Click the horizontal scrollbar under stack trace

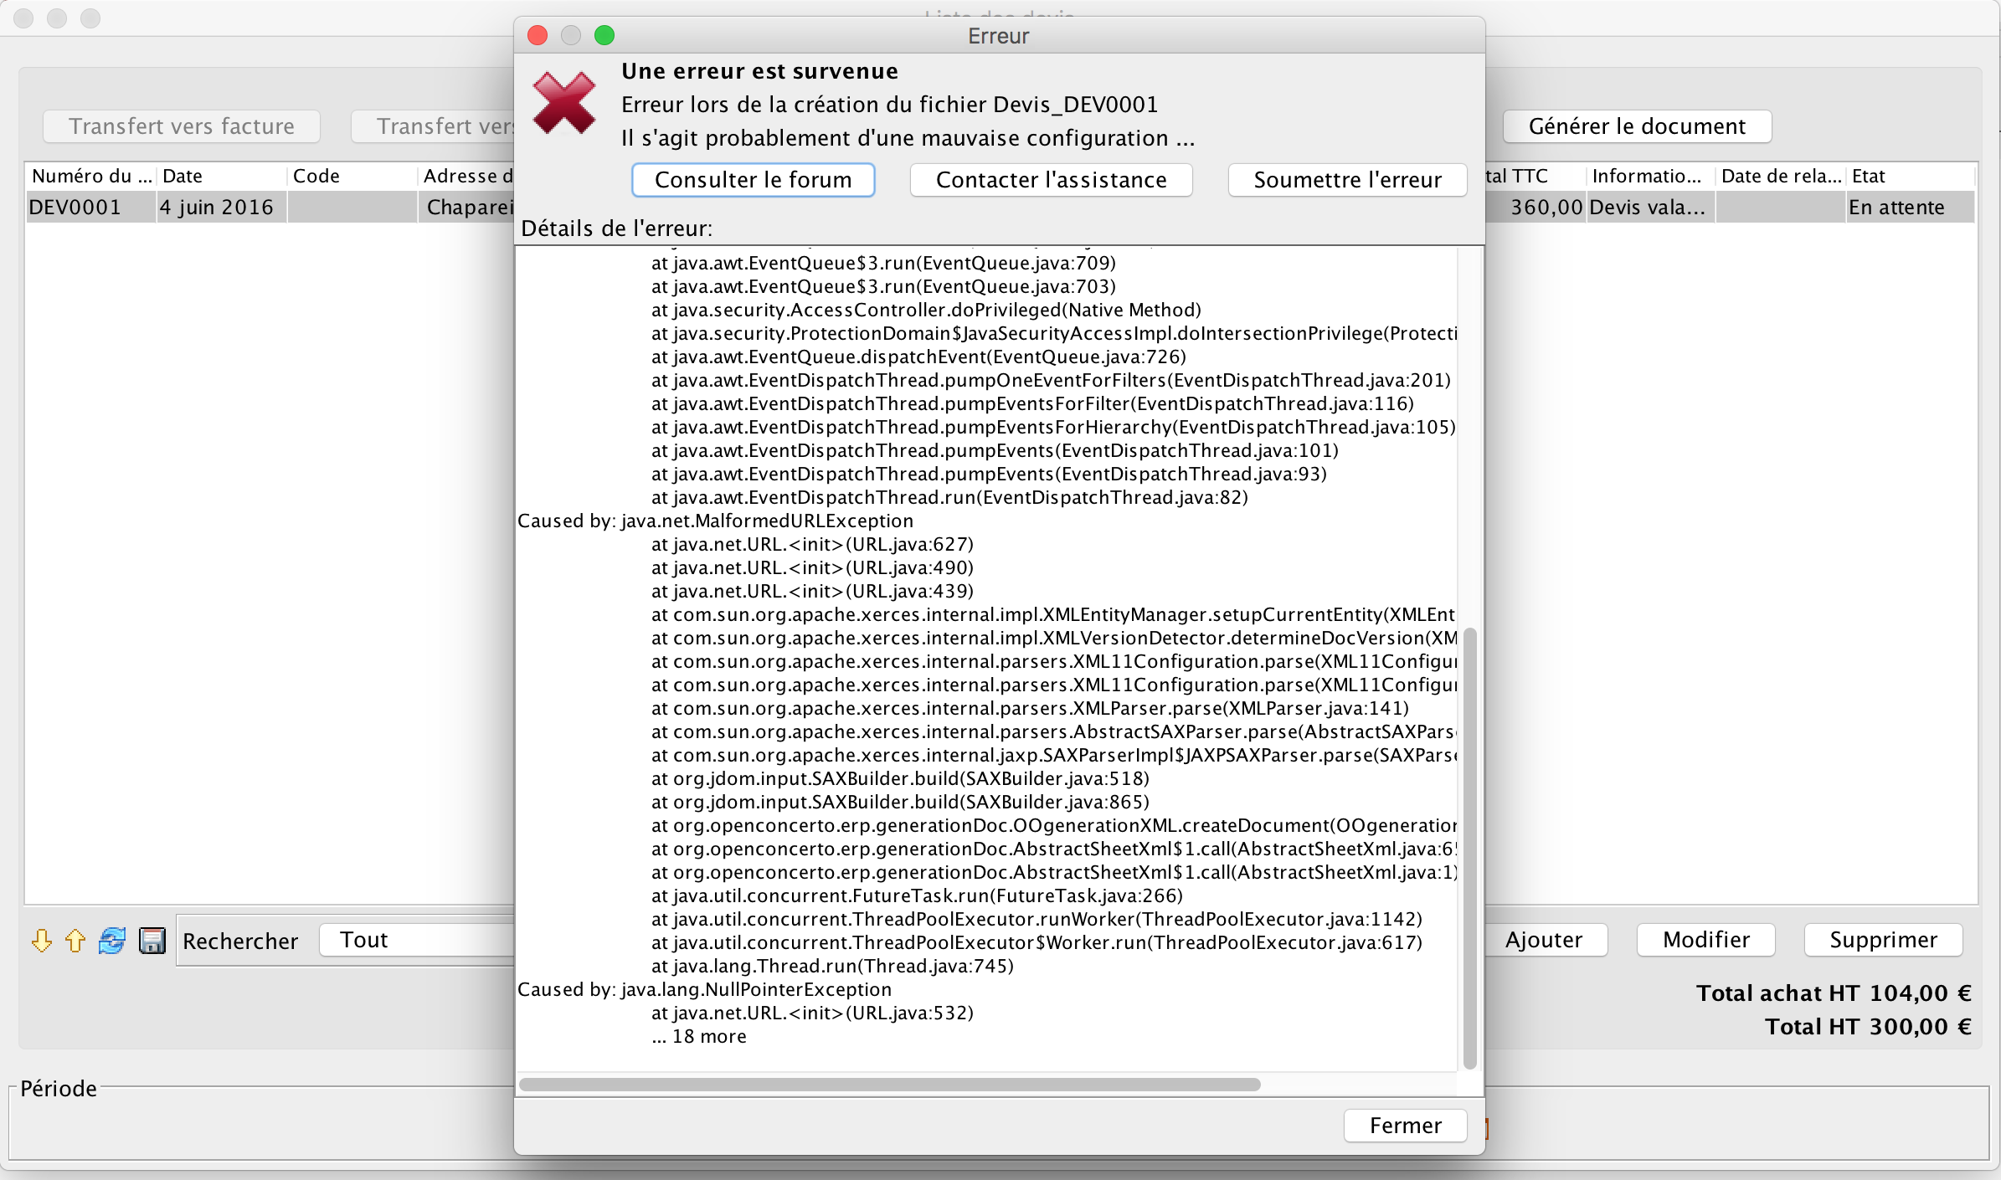889,1085
